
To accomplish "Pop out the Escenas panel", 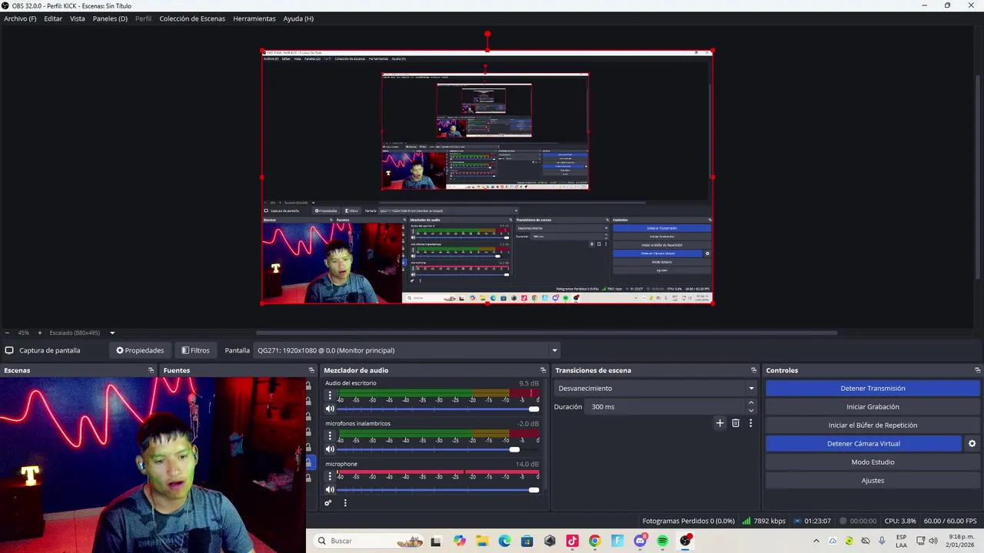I will point(151,370).
